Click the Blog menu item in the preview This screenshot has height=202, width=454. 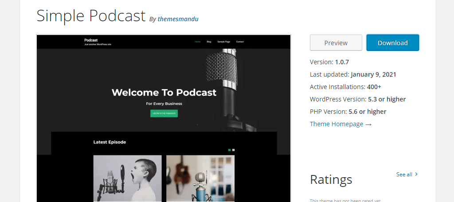coord(209,42)
